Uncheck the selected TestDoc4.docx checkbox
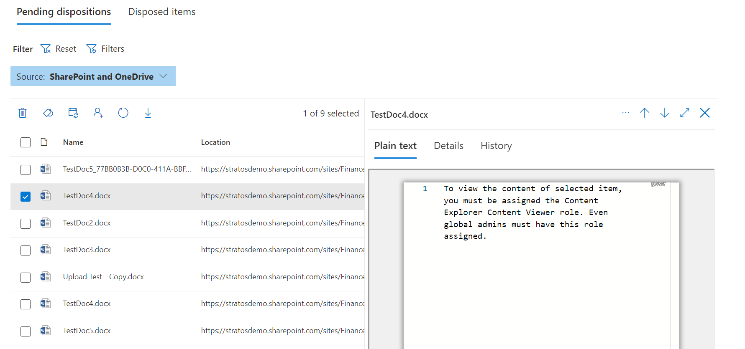Image resolution: width=745 pixels, height=349 pixels. coord(26,197)
